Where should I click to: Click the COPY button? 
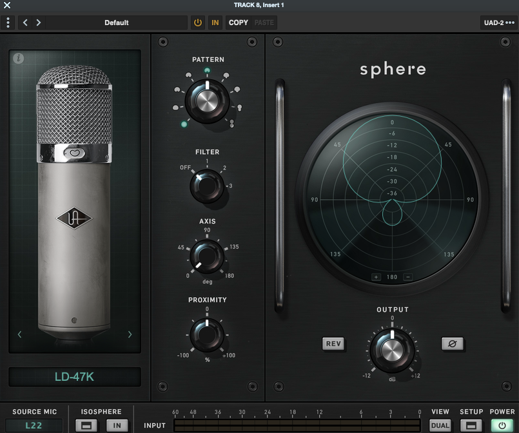[x=239, y=23]
